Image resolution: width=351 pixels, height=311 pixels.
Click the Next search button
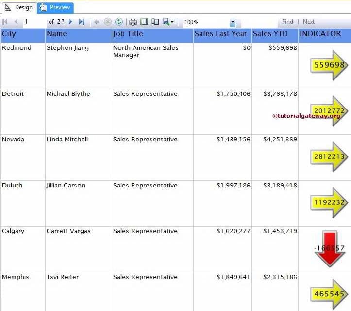pos(309,22)
